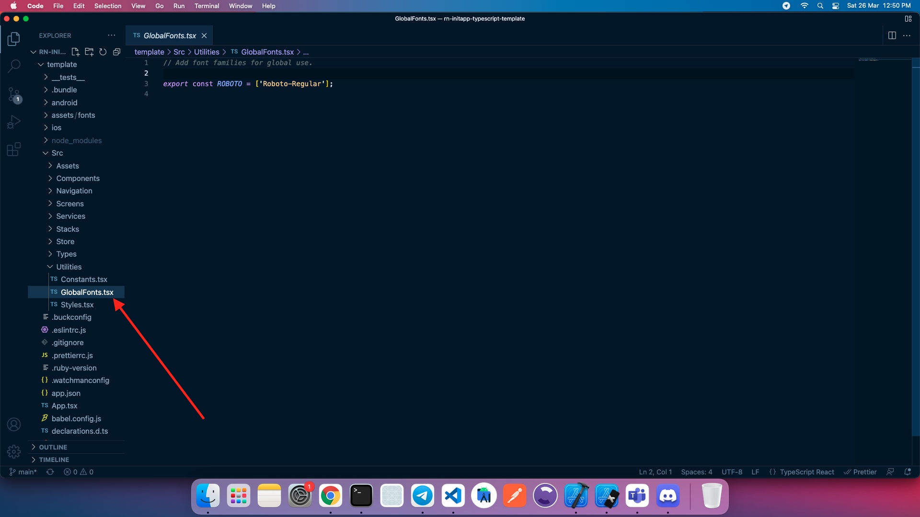Open macOS Control Center icon

pyautogui.click(x=836, y=6)
